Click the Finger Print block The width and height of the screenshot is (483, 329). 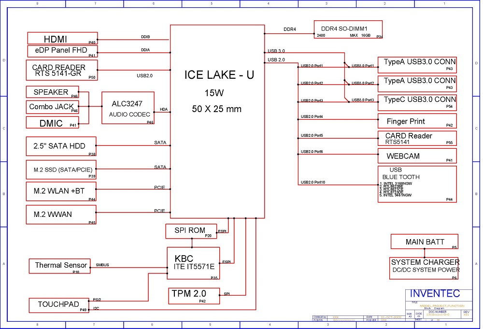coord(417,121)
